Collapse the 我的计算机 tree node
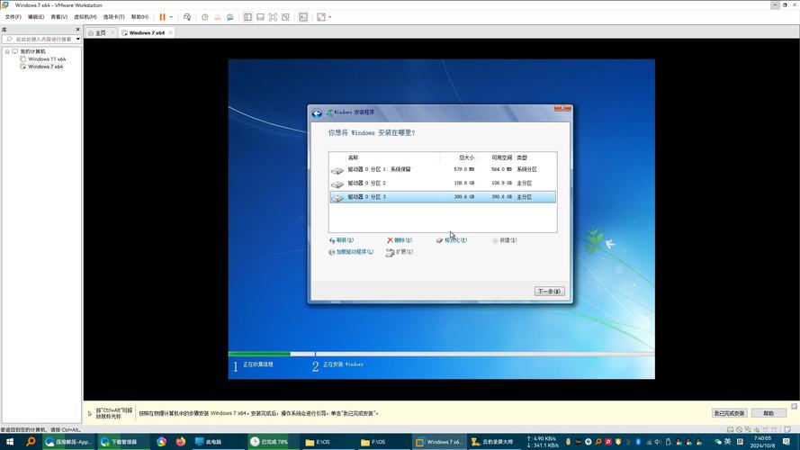Screen dimensions: 800x450 pos(7,51)
